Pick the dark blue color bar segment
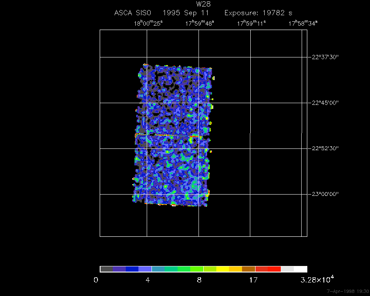 click(x=132, y=269)
